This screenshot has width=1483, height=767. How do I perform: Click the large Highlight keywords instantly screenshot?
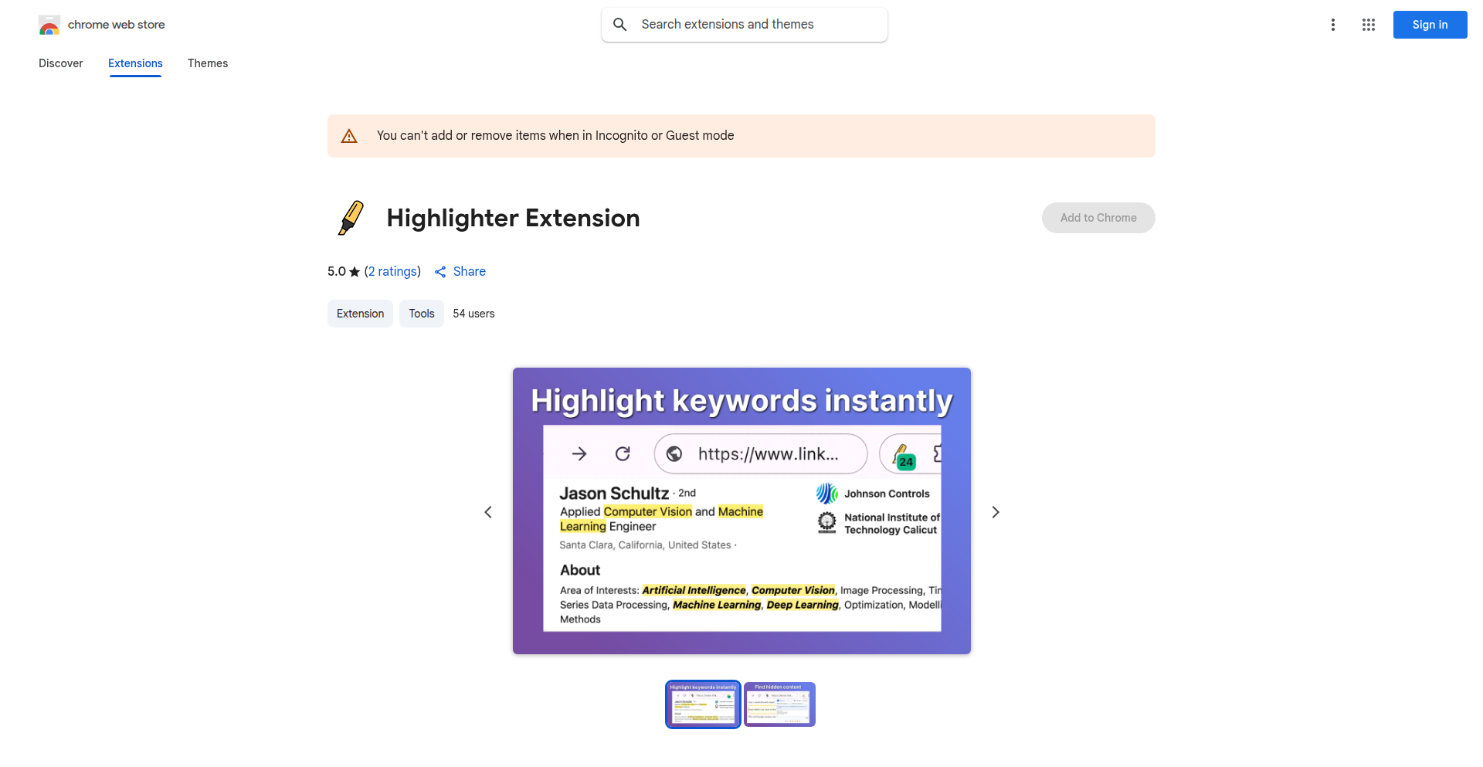(741, 511)
